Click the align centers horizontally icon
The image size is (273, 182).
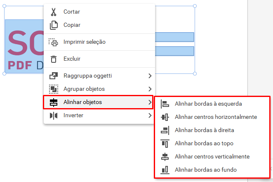(165, 117)
